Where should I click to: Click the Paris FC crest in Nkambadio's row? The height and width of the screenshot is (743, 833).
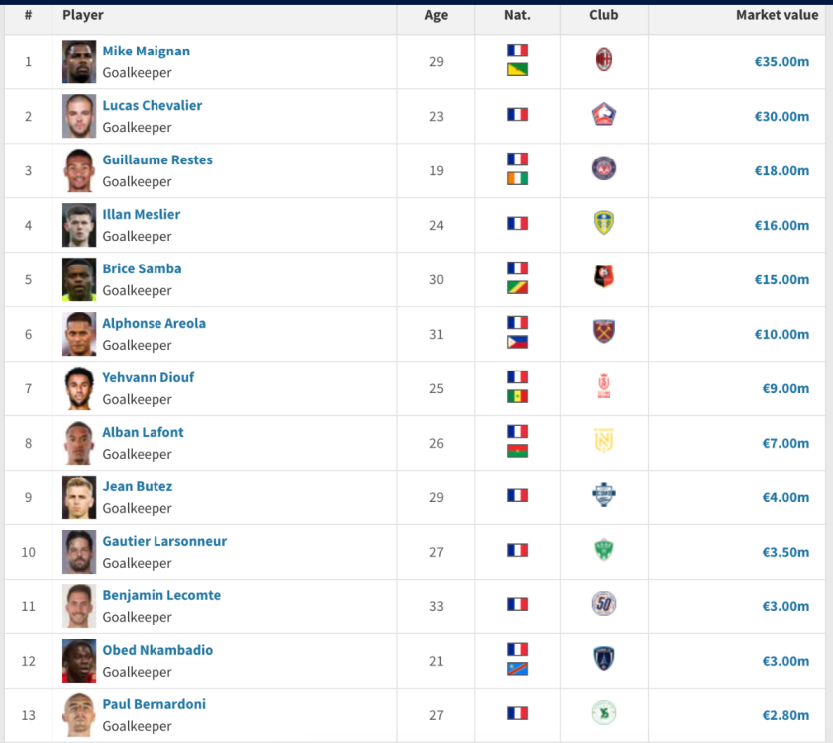603,659
